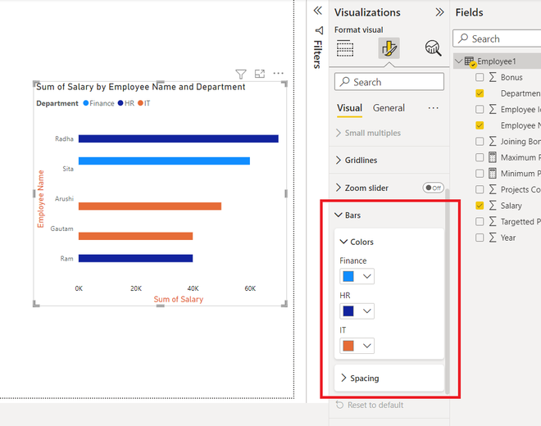Tick the Projects Completed field checkbox

click(480, 189)
